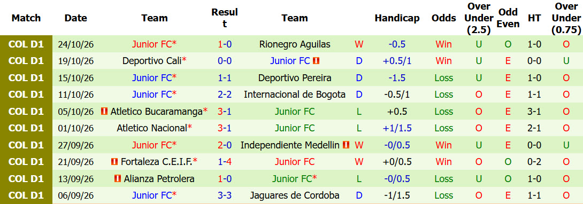
Task: Click the 1-4 result versus Fortaleza
Action: click(x=225, y=162)
